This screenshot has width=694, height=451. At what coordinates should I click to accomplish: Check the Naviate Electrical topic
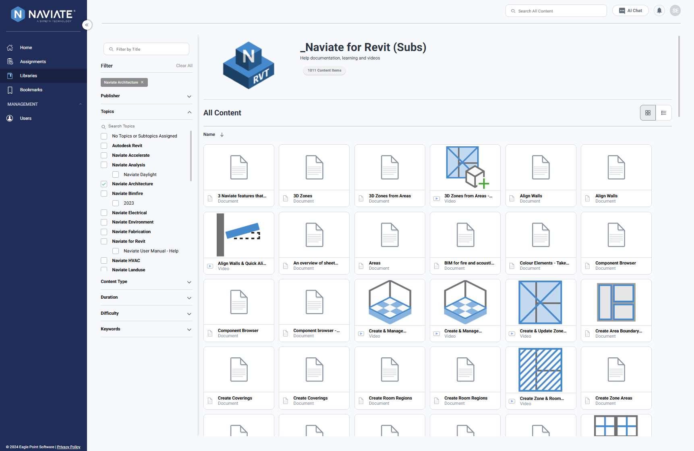104,213
